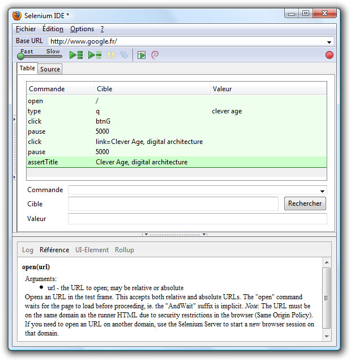Focus the Valeur input field
The height and width of the screenshot is (361, 351).
coord(198,219)
